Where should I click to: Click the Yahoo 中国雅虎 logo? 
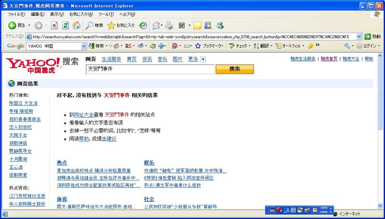click(34, 65)
